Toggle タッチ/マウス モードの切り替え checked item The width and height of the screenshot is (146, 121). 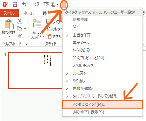coord(103,96)
